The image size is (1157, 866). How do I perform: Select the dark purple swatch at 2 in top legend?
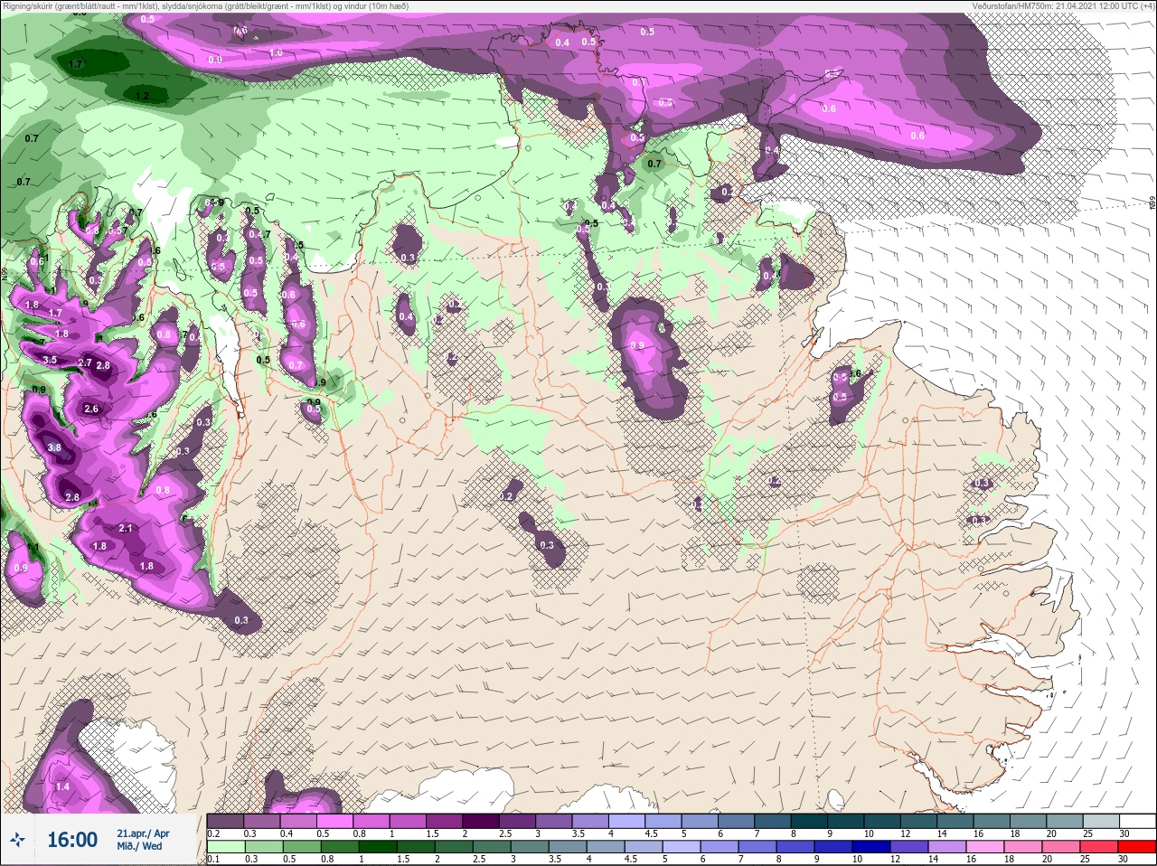(483, 820)
